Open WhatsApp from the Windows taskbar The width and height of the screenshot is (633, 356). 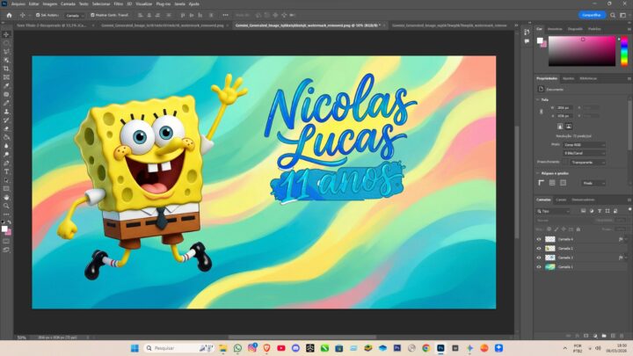click(x=237, y=348)
